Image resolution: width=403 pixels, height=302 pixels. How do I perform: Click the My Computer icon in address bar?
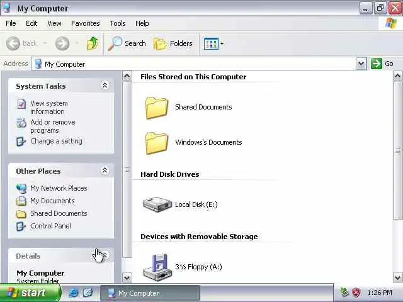point(38,64)
